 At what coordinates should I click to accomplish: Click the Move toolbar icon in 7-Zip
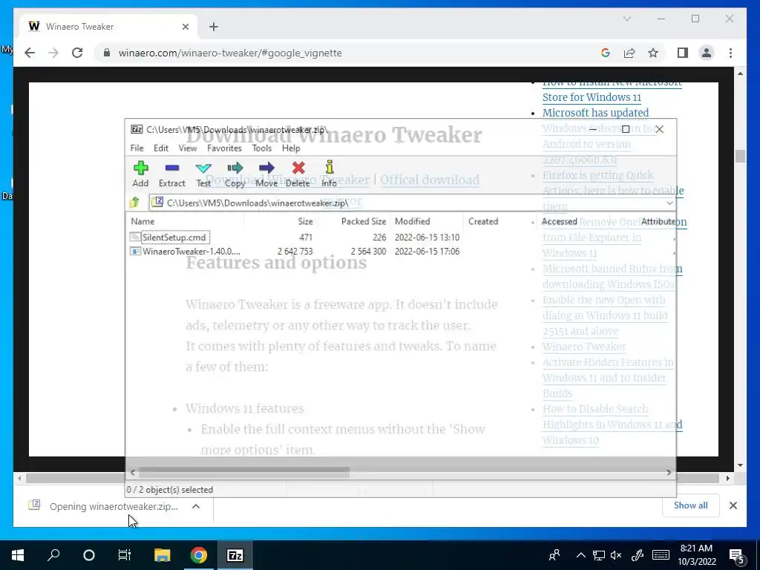(266, 174)
